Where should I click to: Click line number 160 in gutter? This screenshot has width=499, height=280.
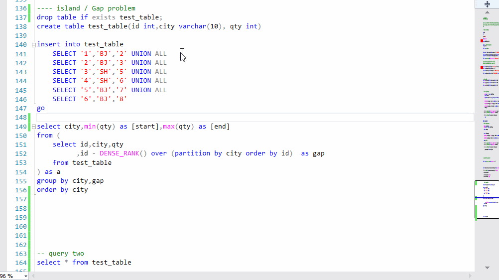click(x=21, y=227)
